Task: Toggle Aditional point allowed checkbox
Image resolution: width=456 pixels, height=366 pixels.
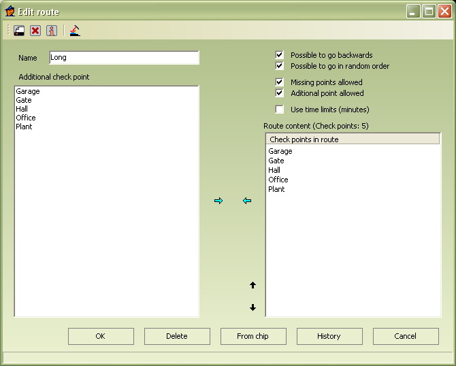Action: [x=279, y=93]
